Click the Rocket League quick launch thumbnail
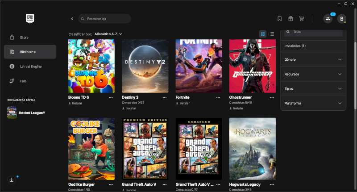The width and height of the screenshot is (357, 192). coord(12,113)
